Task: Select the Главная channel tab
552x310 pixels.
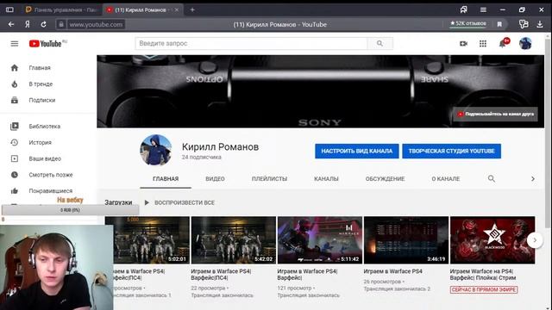Action: (166, 179)
